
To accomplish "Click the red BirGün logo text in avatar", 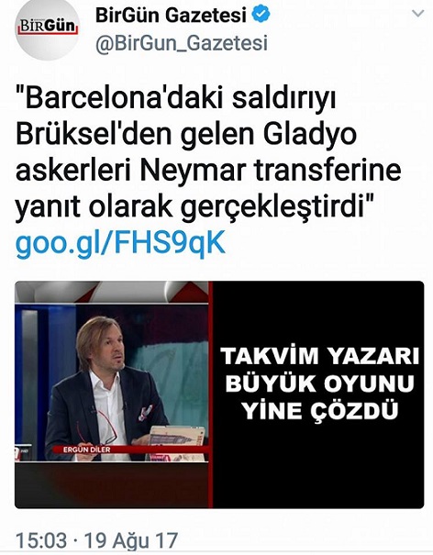I will pyautogui.click(x=48, y=27).
